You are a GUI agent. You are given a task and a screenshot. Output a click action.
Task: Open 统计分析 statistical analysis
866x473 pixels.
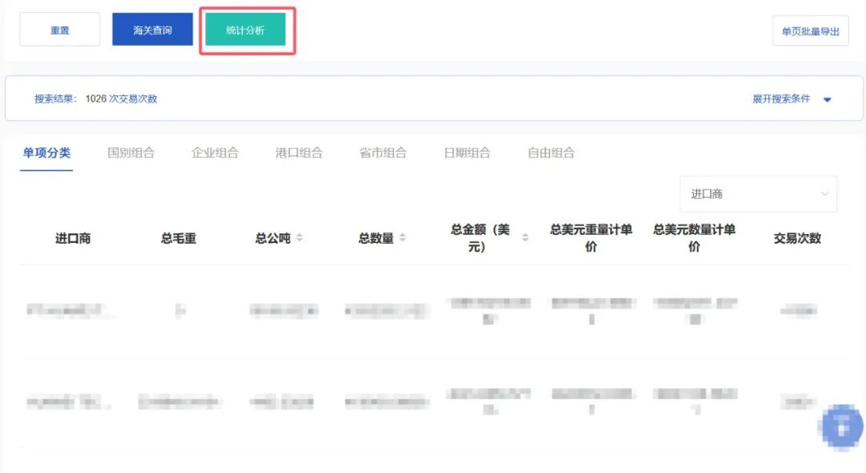(x=245, y=30)
